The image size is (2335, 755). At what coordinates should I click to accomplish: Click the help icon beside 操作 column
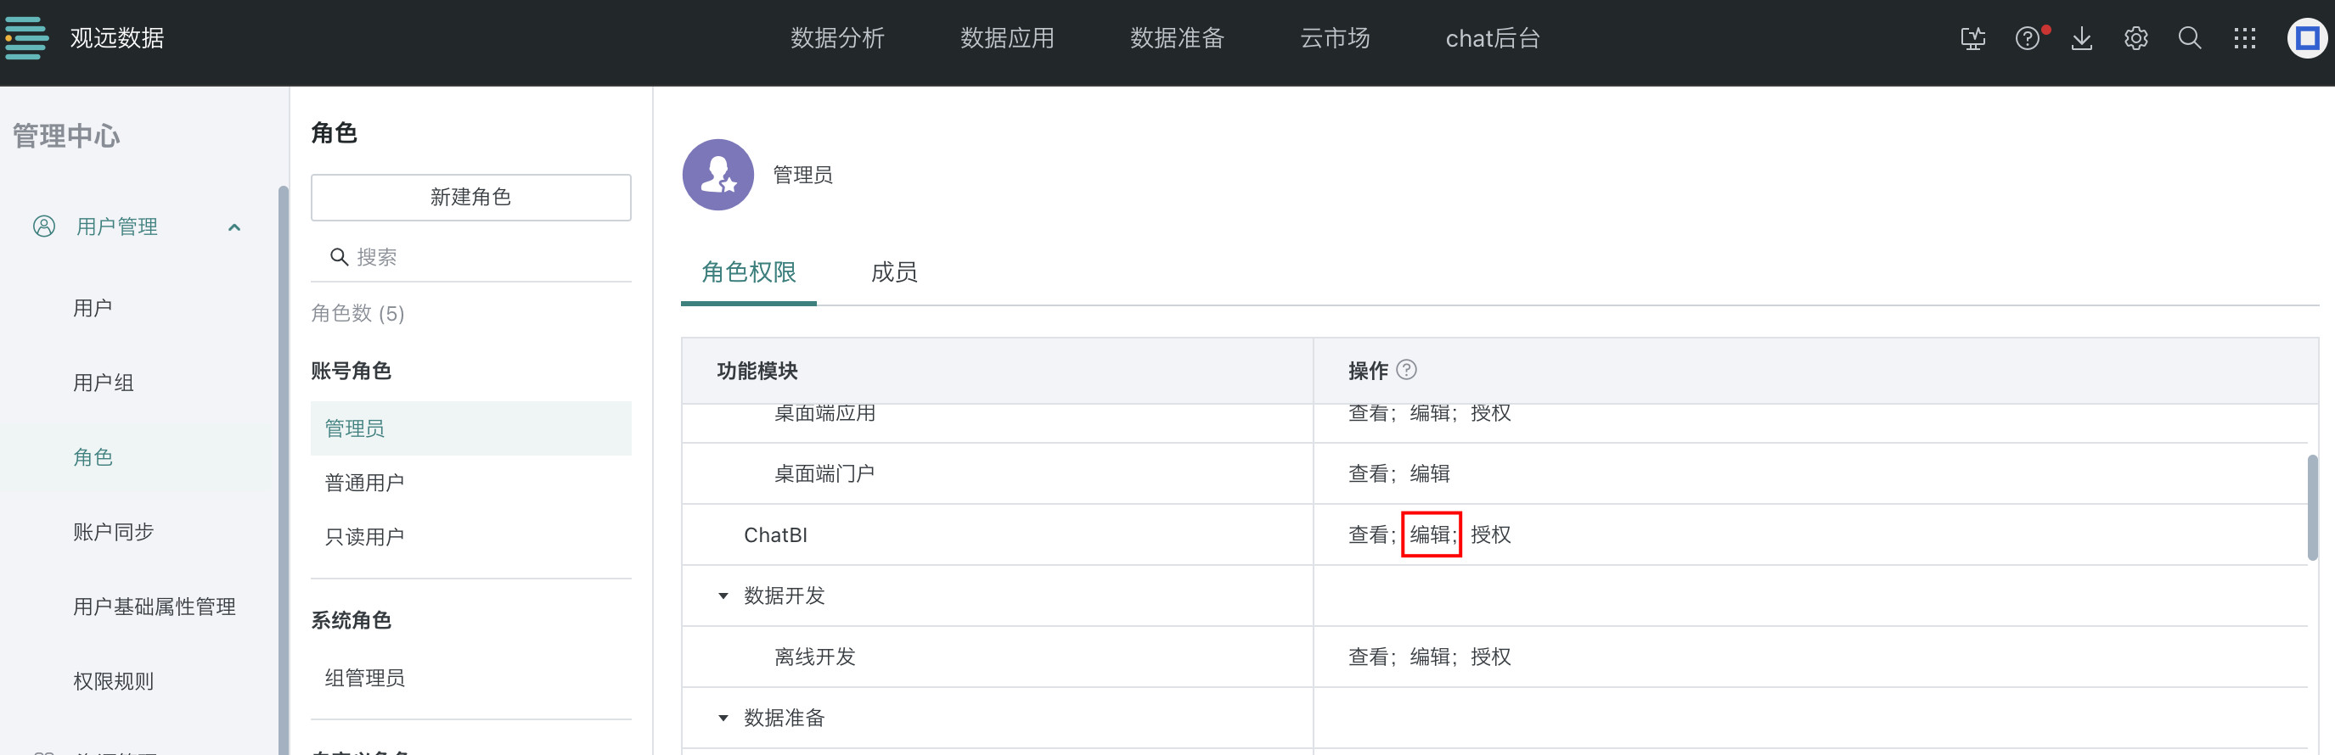1406,369
